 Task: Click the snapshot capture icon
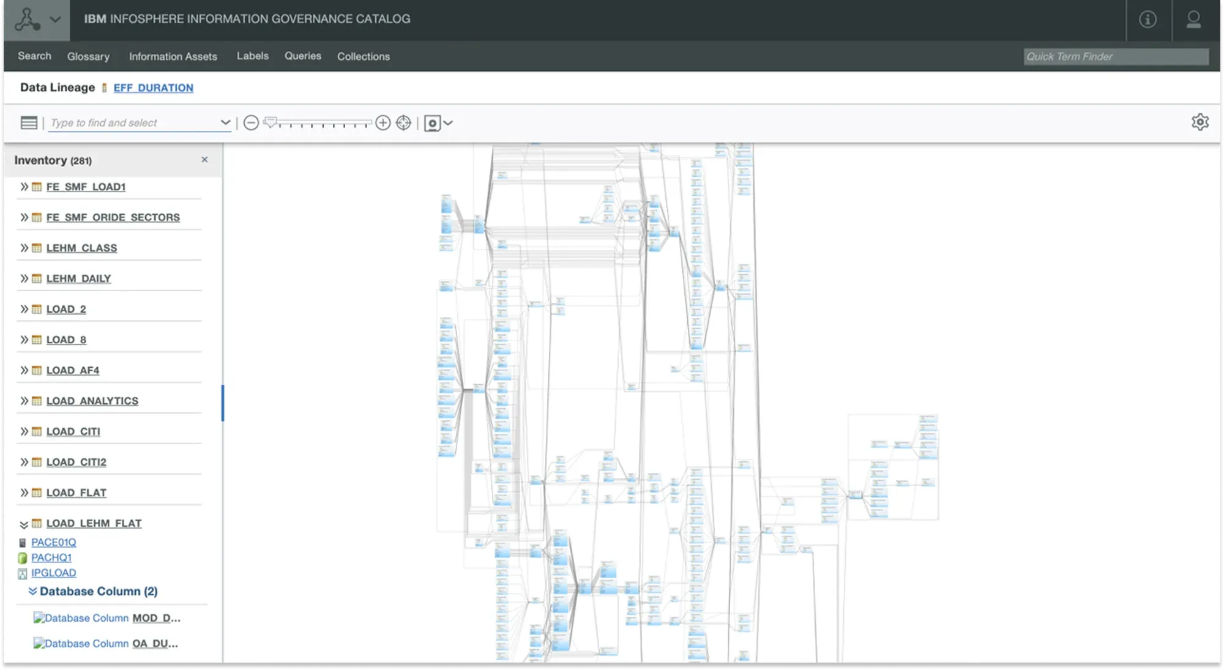(433, 123)
